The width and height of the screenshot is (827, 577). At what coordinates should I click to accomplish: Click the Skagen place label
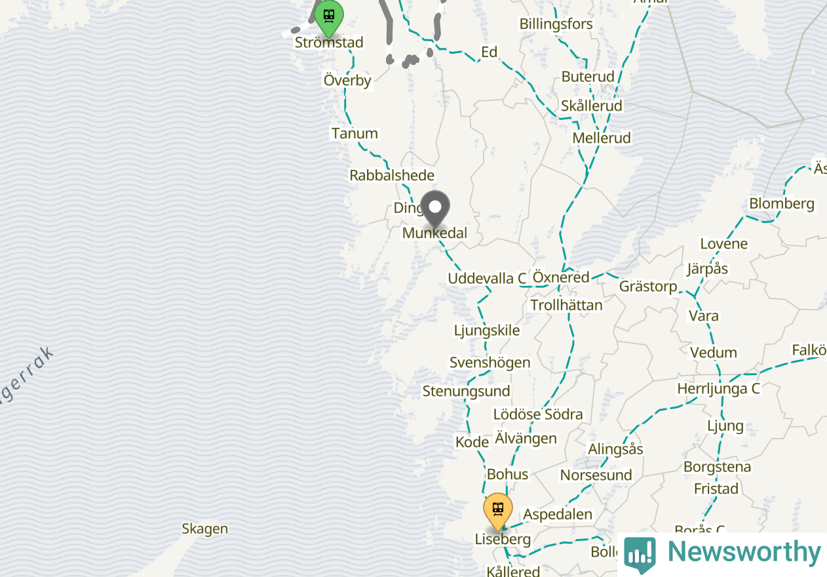pyautogui.click(x=205, y=528)
